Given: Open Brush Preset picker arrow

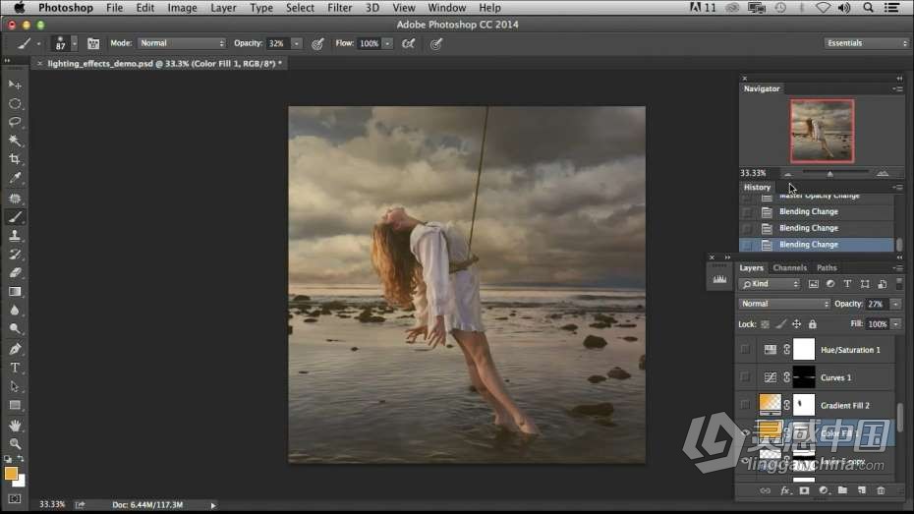Looking at the screenshot, I should (74, 43).
